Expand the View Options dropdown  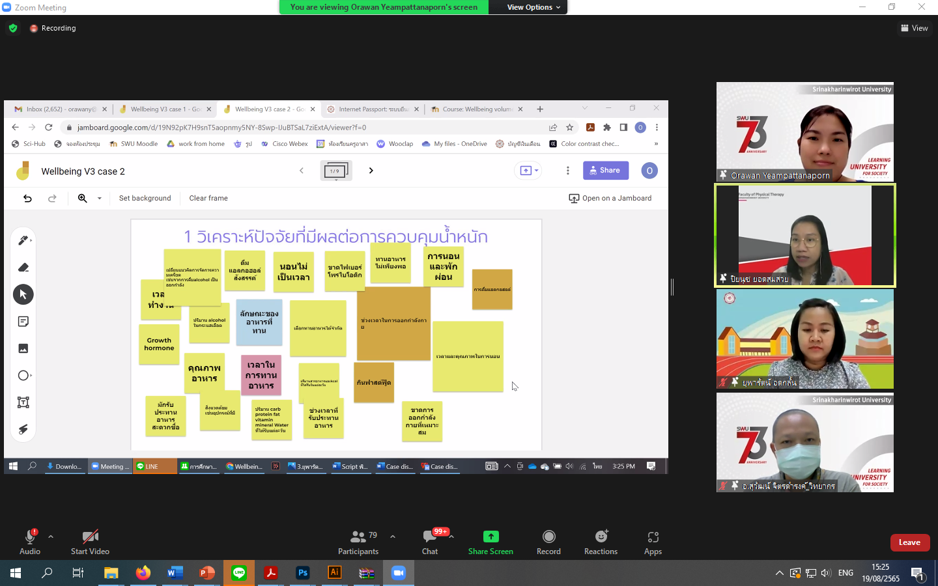pos(533,7)
